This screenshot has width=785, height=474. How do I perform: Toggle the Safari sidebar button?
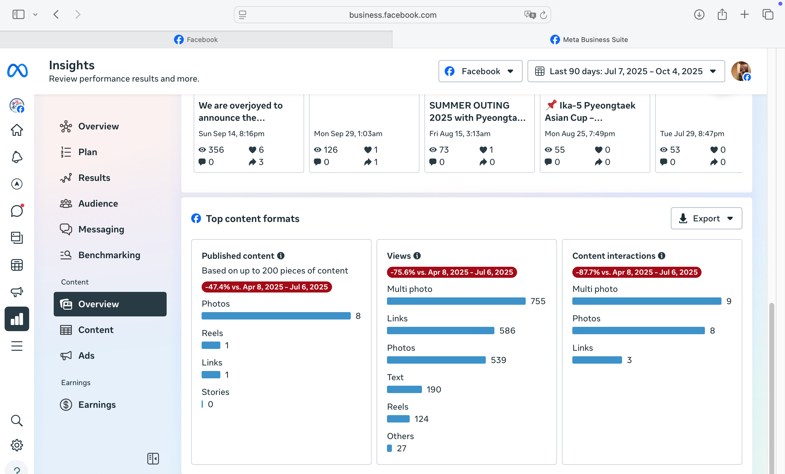tap(18, 14)
